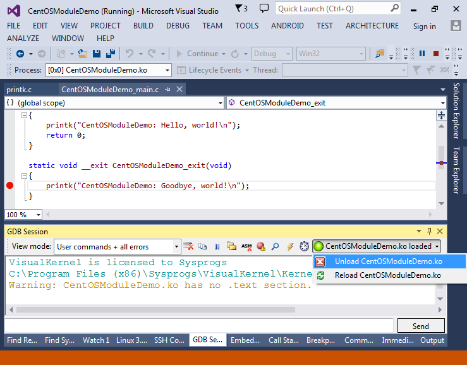Open the View mode dropdown
The image size is (467, 365).
pyautogui.click(x=176, y=247)
